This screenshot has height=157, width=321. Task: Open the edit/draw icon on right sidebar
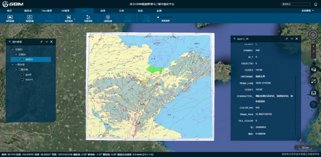(x=313, y=81)
